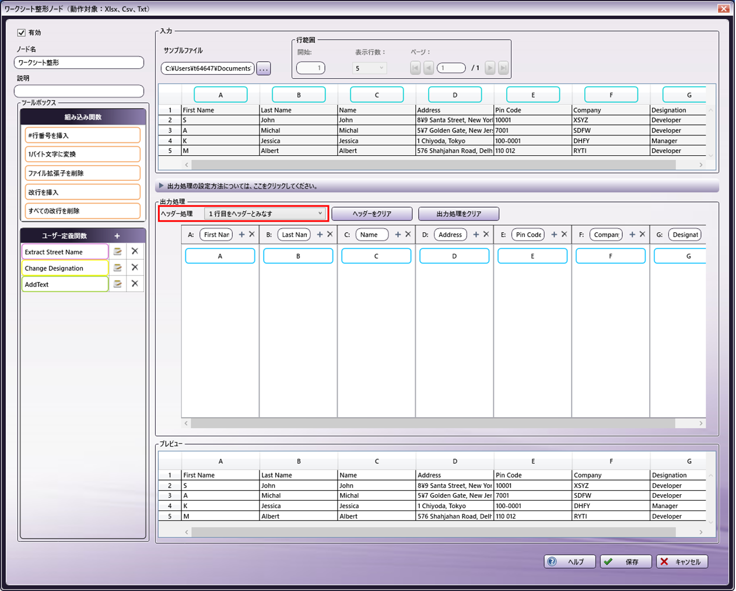Click the page number field
This screenshot has height=591, width=736.
(x=451, y=68)
